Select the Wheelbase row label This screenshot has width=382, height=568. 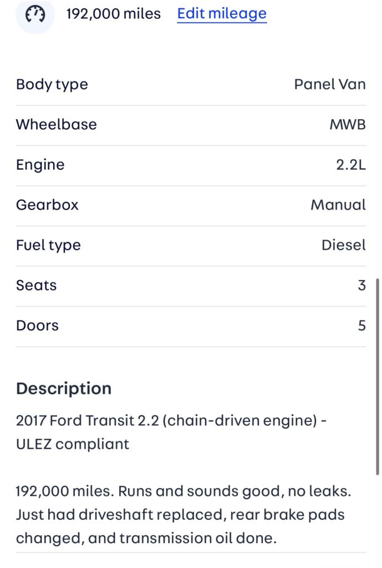pyautogui.click(x=56, y=125)
